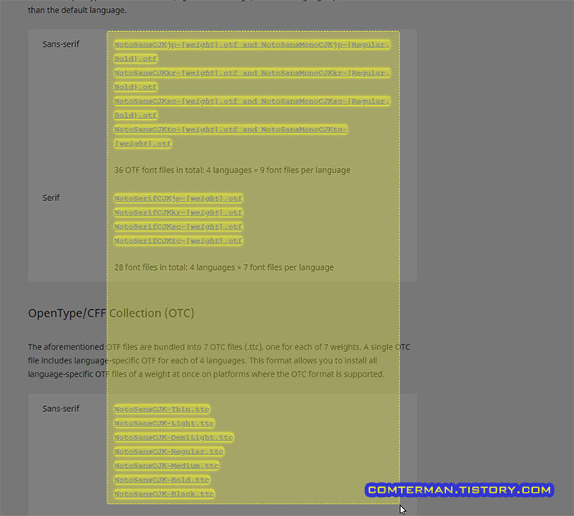Screen dimensions: 574x516
Task: Download NotoSansCJK-Regular.ttc
Action: (169, 451)
